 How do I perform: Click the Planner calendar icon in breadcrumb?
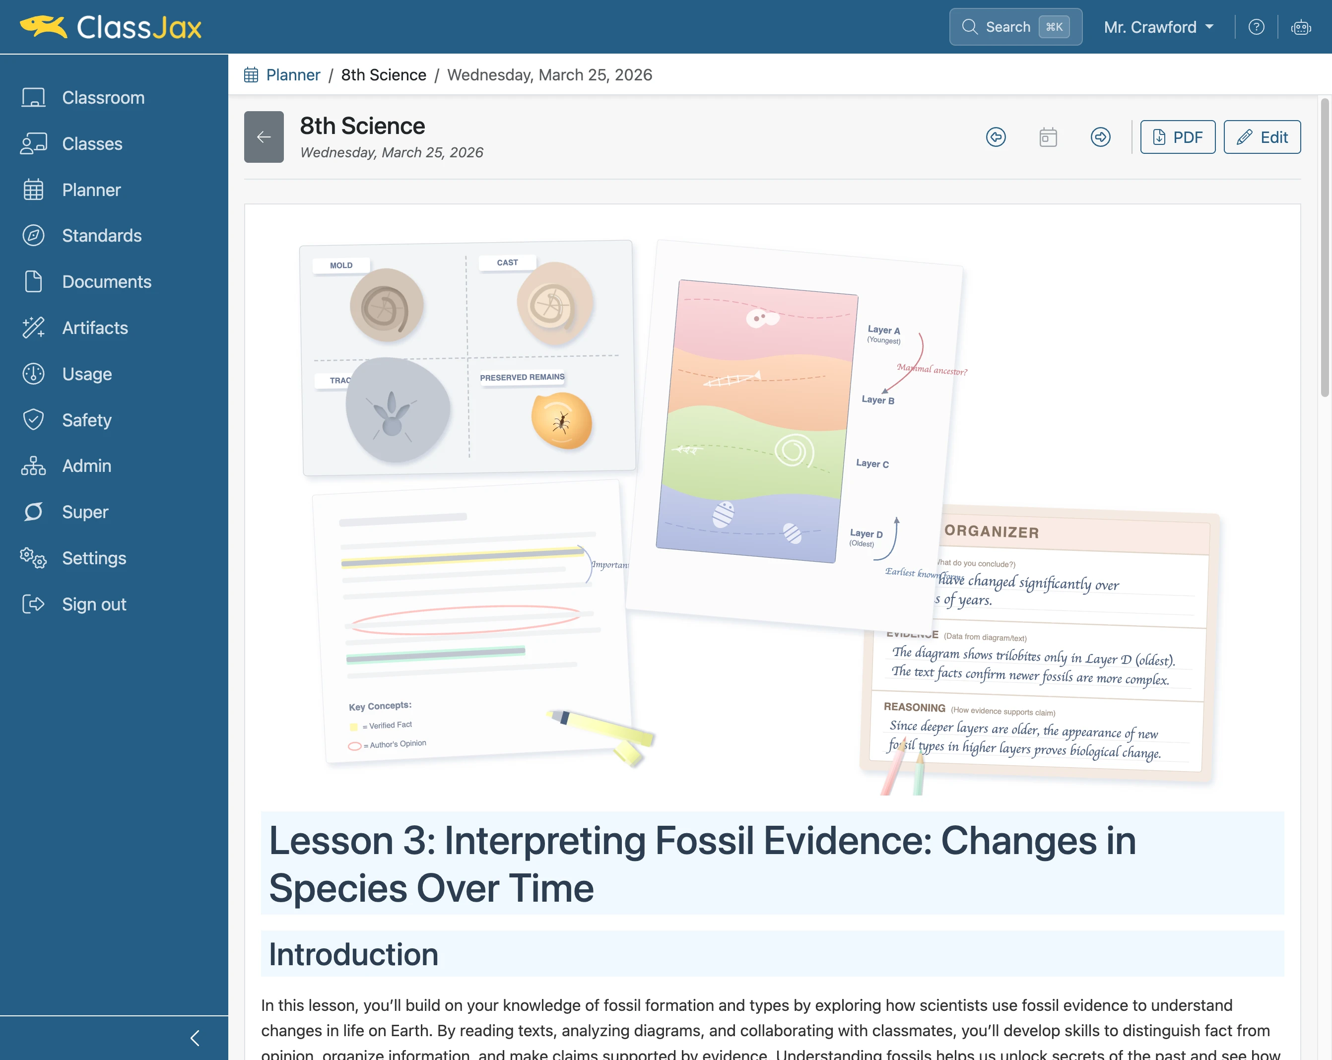pos(251,75)
